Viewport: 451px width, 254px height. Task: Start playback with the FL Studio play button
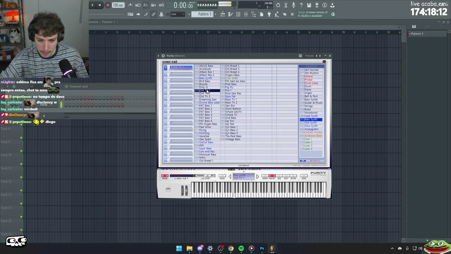(x=92, y=5)
